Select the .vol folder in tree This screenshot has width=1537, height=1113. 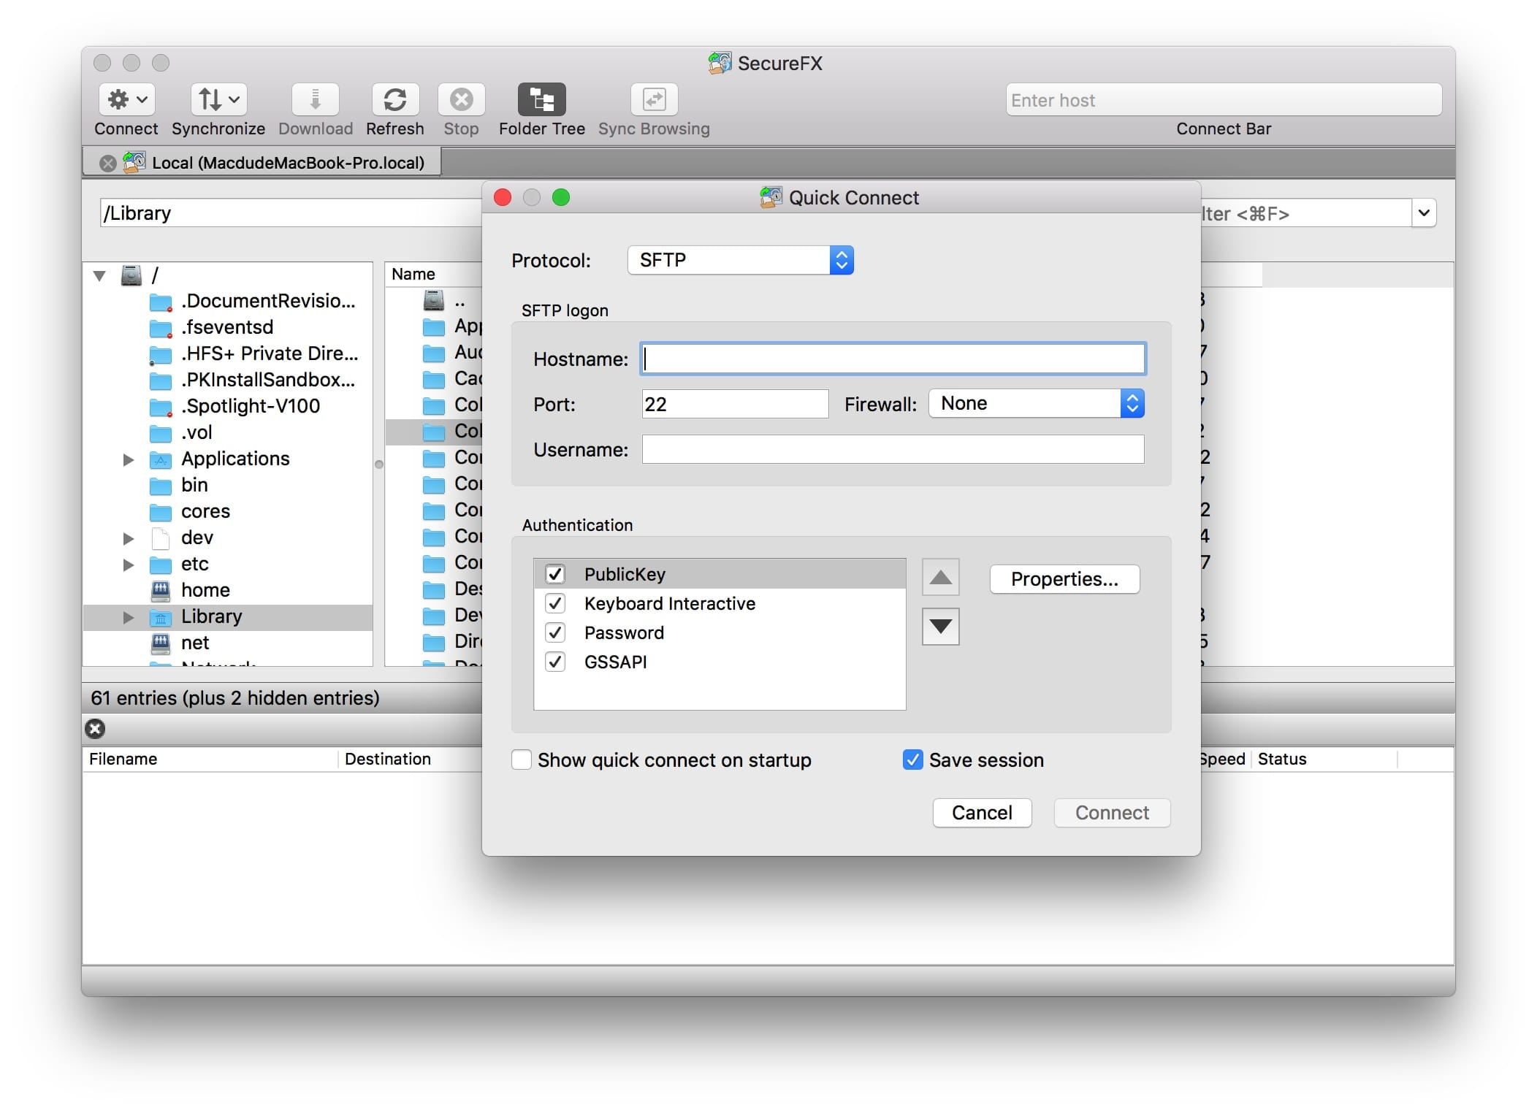click(197, 432)
